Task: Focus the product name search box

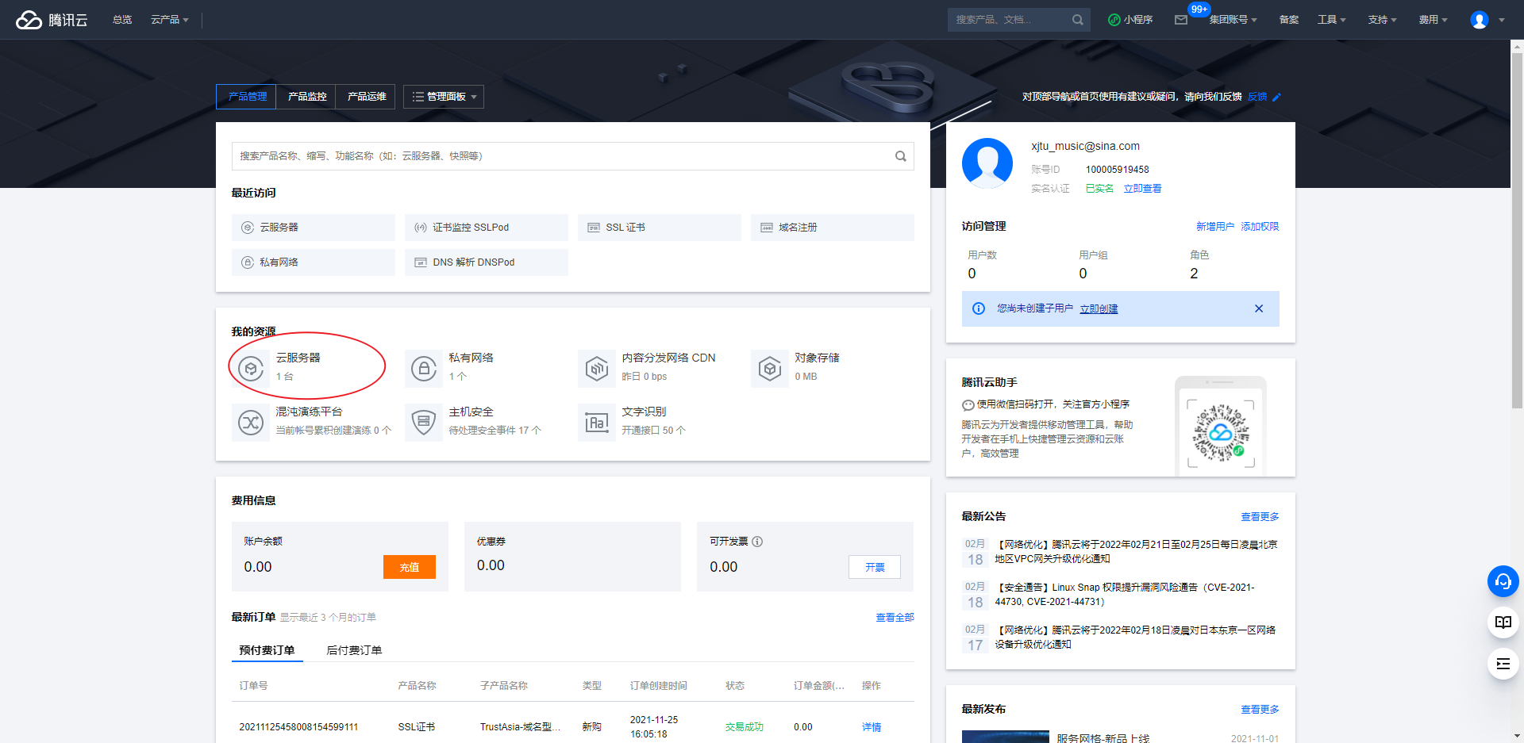Action: pyautogui.click(x=572, y=156)
